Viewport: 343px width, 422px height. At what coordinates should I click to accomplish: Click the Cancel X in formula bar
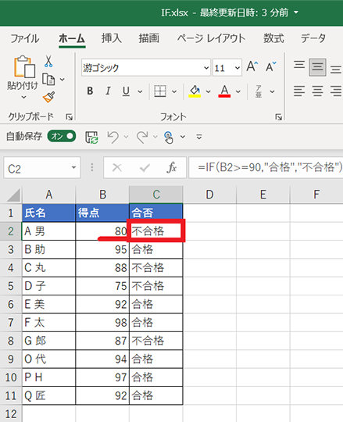tap(117, 168)
